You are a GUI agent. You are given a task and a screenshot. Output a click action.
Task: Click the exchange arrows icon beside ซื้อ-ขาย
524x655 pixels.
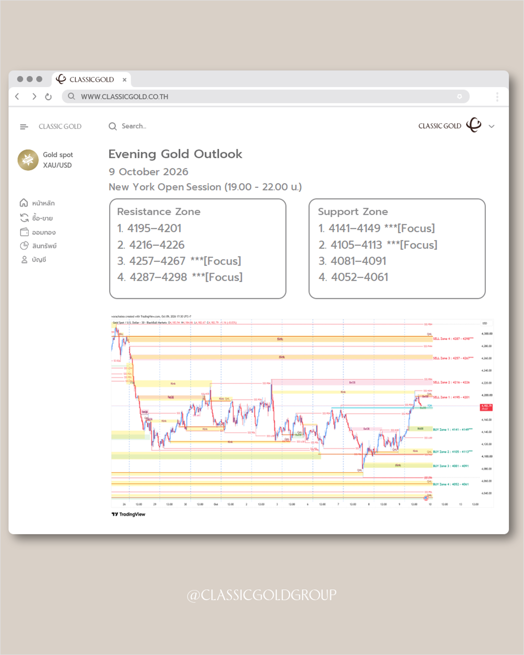pos(24,218)
